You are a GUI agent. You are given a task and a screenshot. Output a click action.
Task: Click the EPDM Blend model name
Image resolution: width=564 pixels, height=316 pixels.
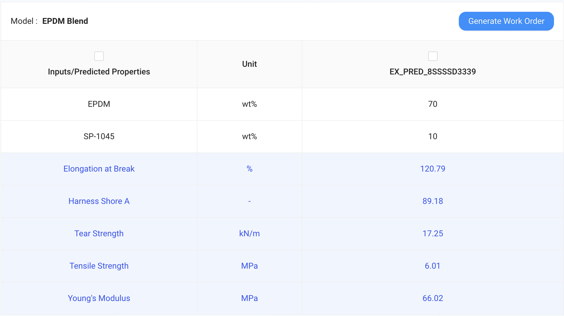pos(65,21)
